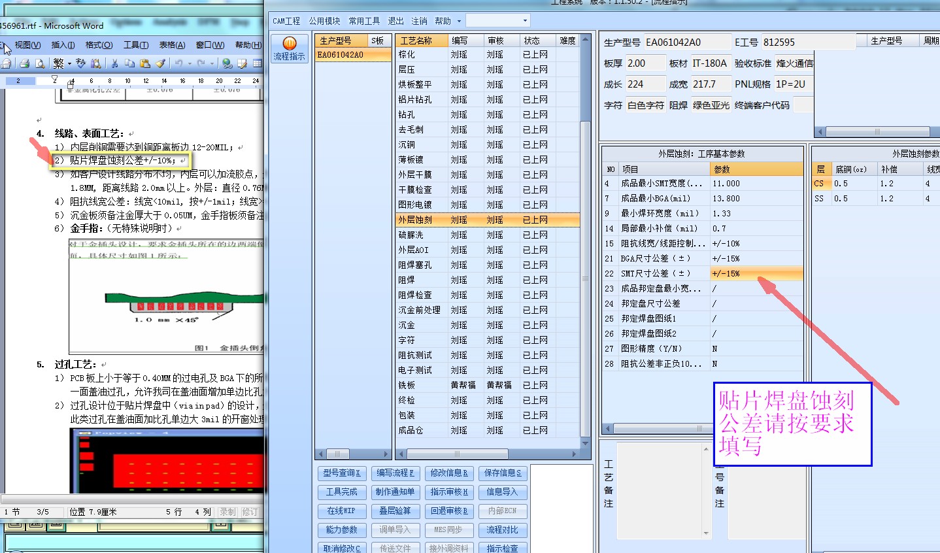Screen dimensions: 940x553
Task: Open 窗口(W) menu in Word
Action: click(x=210, y=45)
